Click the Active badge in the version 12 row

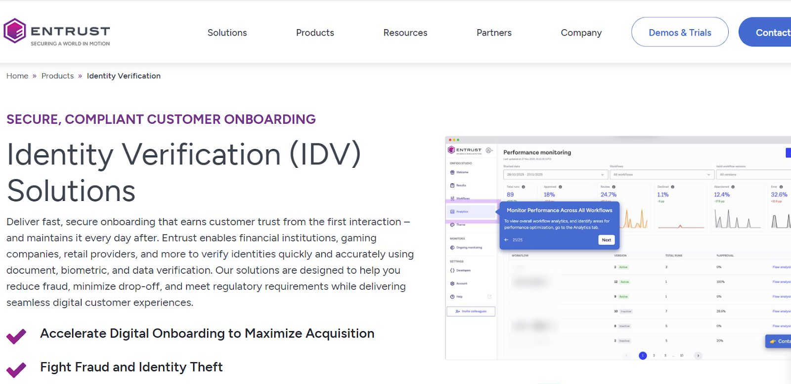coord(625,282)
